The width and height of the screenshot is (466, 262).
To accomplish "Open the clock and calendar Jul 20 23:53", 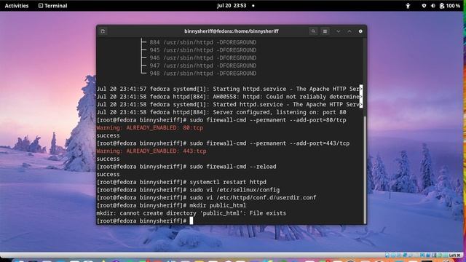I will click(x=232, y=6).
